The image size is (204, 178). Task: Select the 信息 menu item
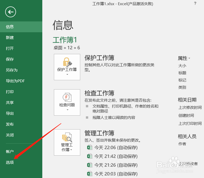(x=21, y=27)
